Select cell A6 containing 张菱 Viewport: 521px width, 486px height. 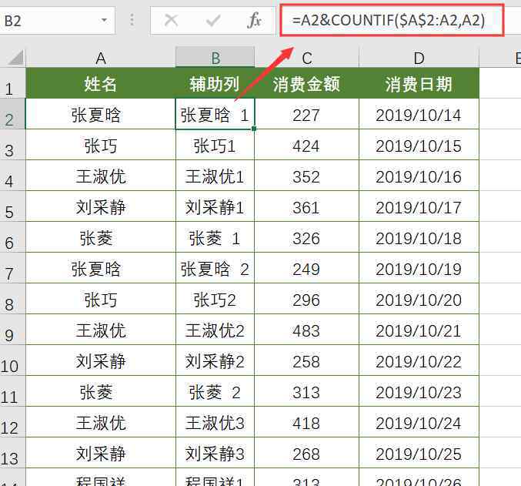[101, 237]
